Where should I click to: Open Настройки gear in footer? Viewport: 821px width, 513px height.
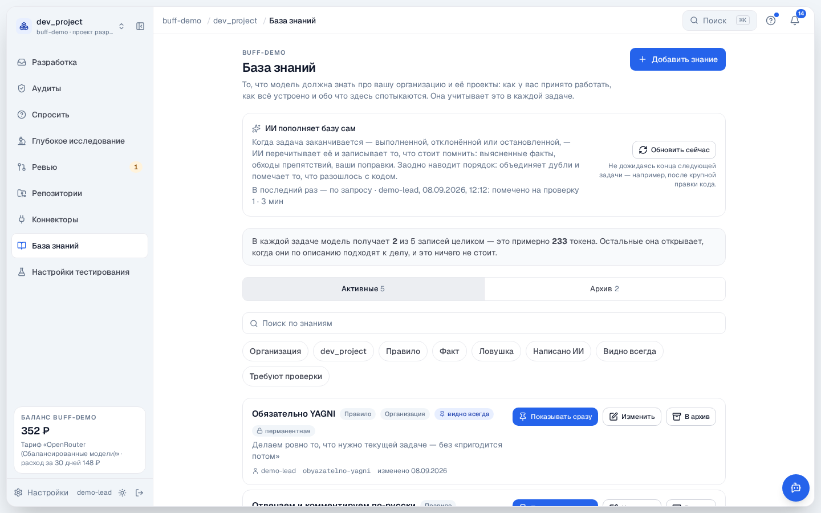pyautogui.click(x=41, y=492)
